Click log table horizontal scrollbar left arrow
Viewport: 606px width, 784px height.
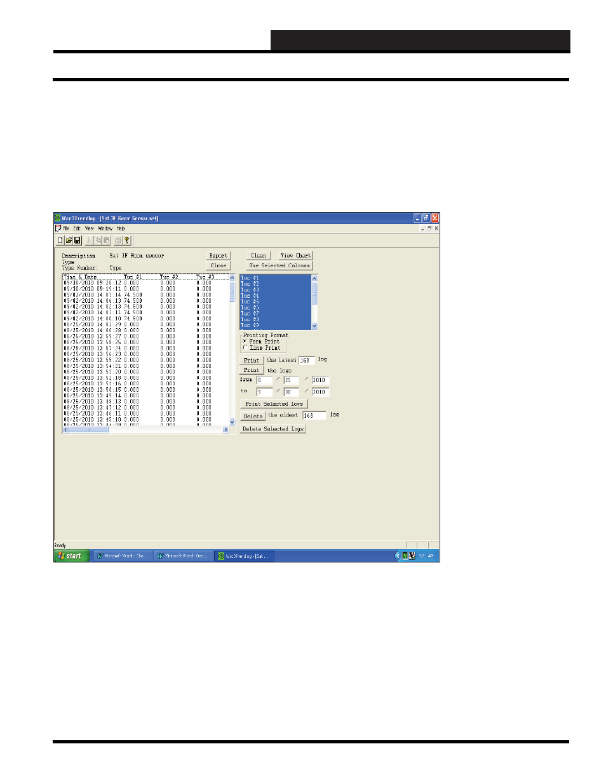65,430
